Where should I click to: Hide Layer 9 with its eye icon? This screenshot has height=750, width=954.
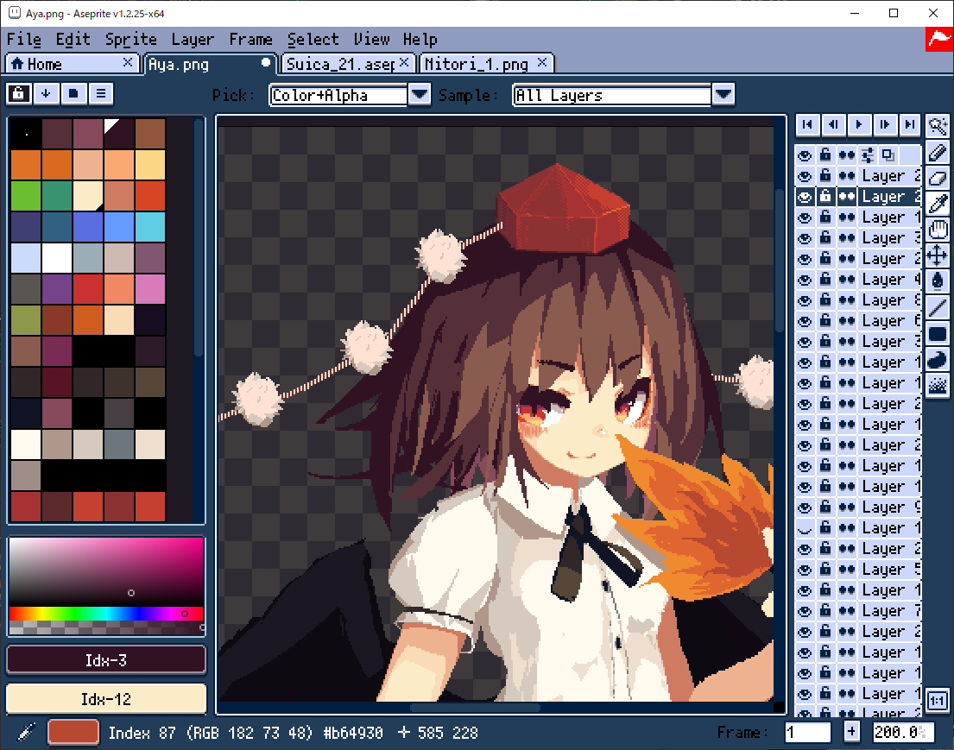805,507
